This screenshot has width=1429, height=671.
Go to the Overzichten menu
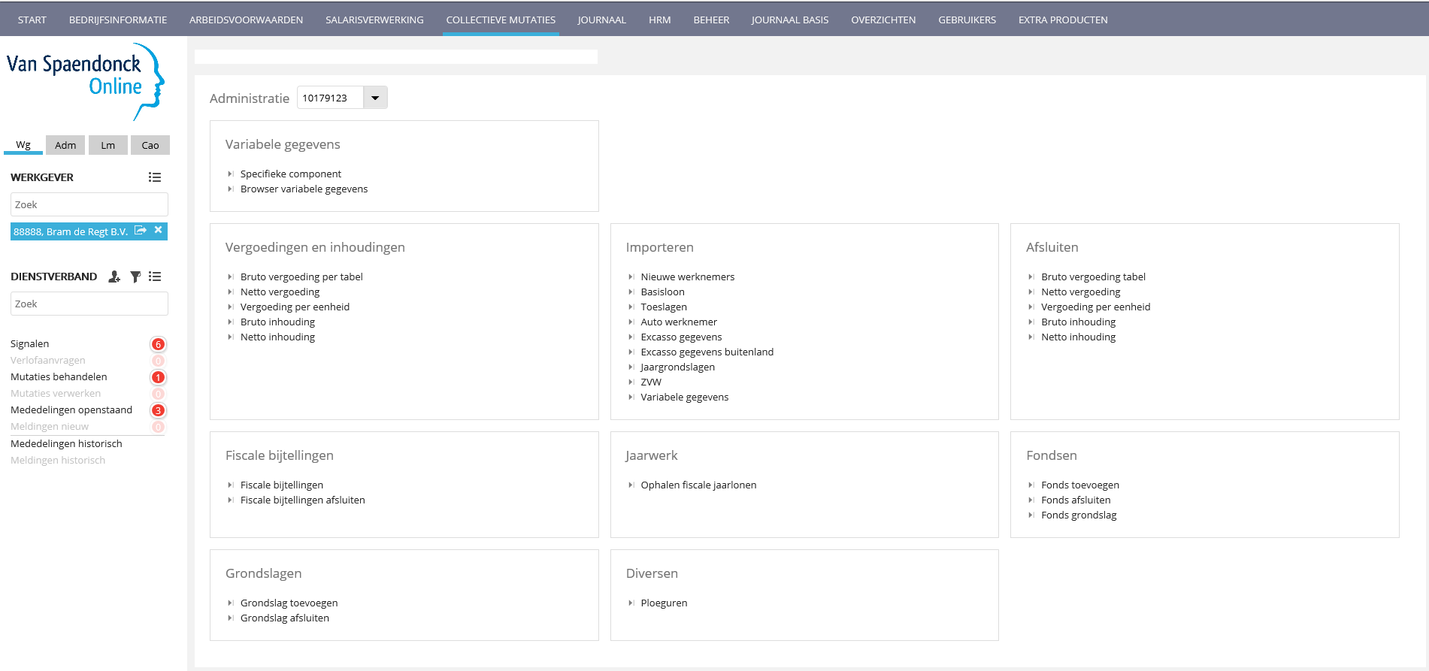(x=883, y=20)
